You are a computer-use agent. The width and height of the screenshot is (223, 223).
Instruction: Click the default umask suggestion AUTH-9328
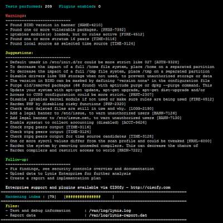93,62
